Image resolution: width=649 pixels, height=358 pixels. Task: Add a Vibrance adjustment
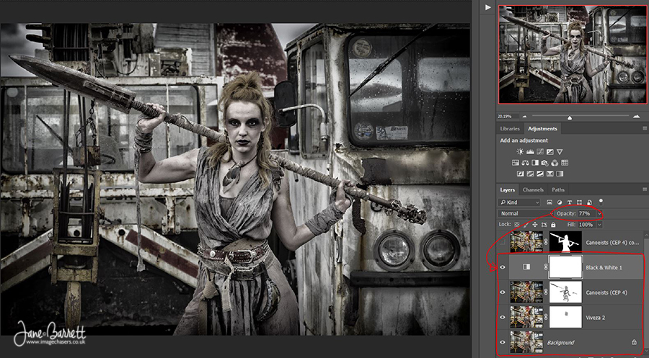[x=560, y=152]
